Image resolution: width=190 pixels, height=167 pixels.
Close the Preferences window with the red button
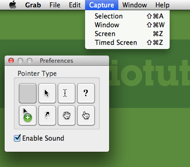11,61
